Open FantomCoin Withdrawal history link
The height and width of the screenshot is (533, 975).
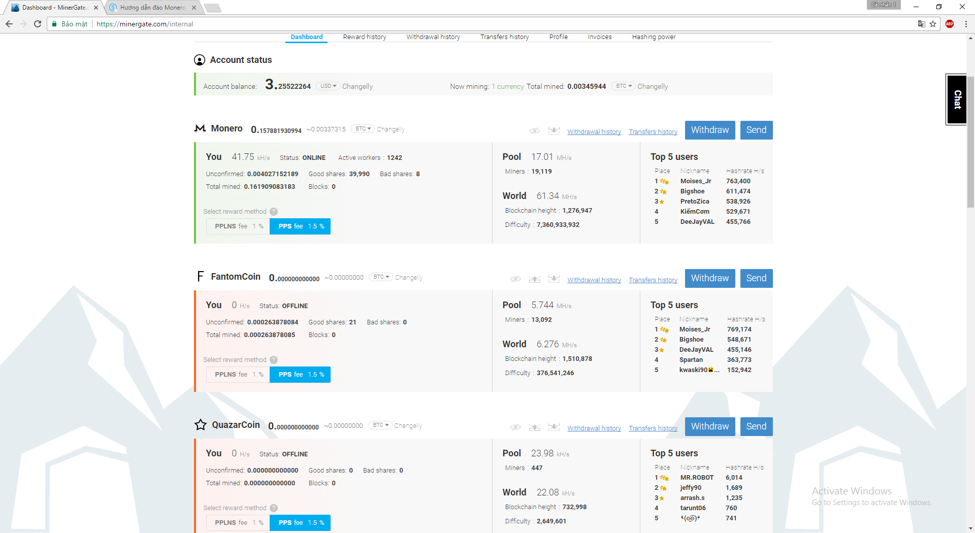594,280
